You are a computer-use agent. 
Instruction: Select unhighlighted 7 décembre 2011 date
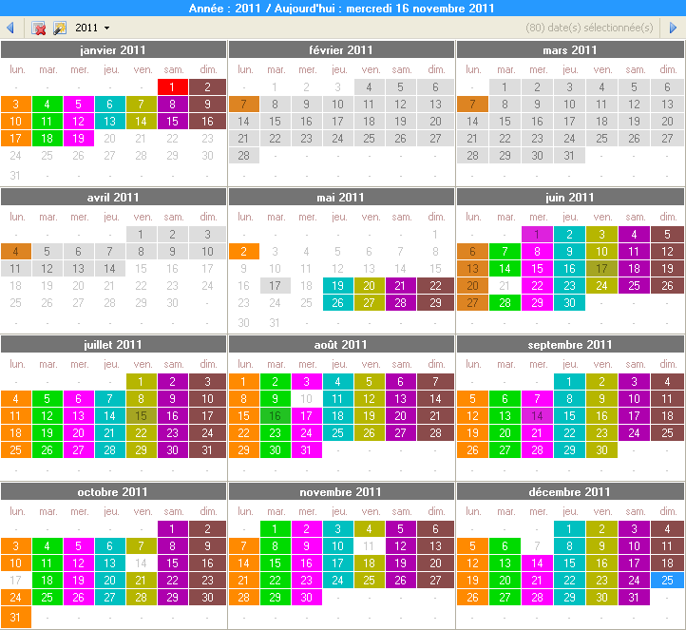pyautogui.click(x=537, y=546)
